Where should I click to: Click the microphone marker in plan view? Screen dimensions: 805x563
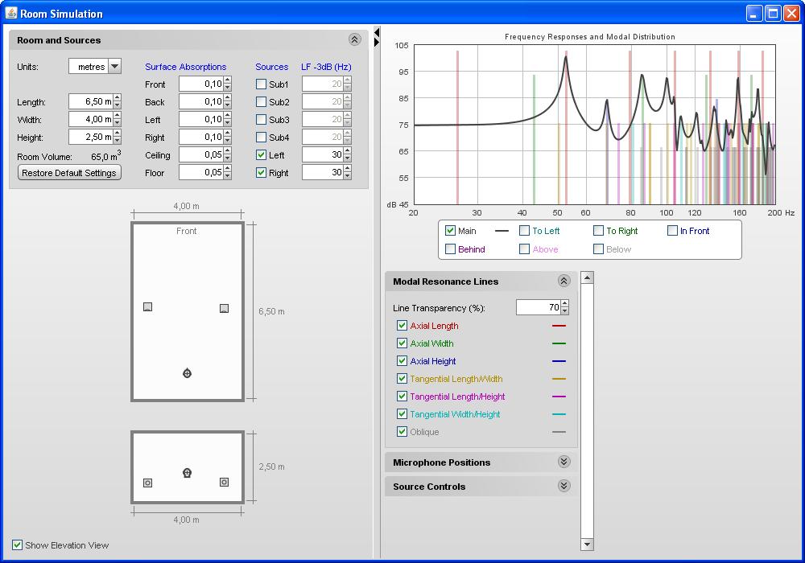(187, 373)
